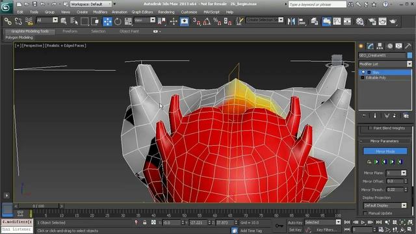416x234 pixels.
Task: Open the Graph Editors menu
Action: click(x=142, y=12)
